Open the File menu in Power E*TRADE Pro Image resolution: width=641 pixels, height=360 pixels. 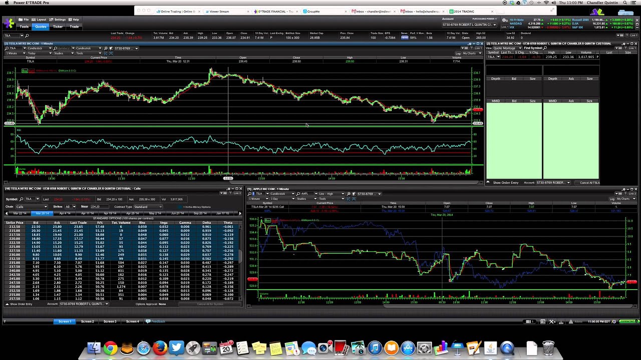pyautogui.click(x=24, y=19)
